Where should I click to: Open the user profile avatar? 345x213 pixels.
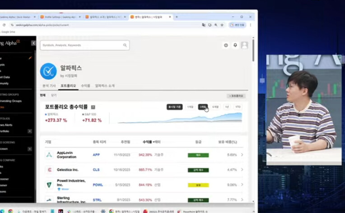point(244,45)
